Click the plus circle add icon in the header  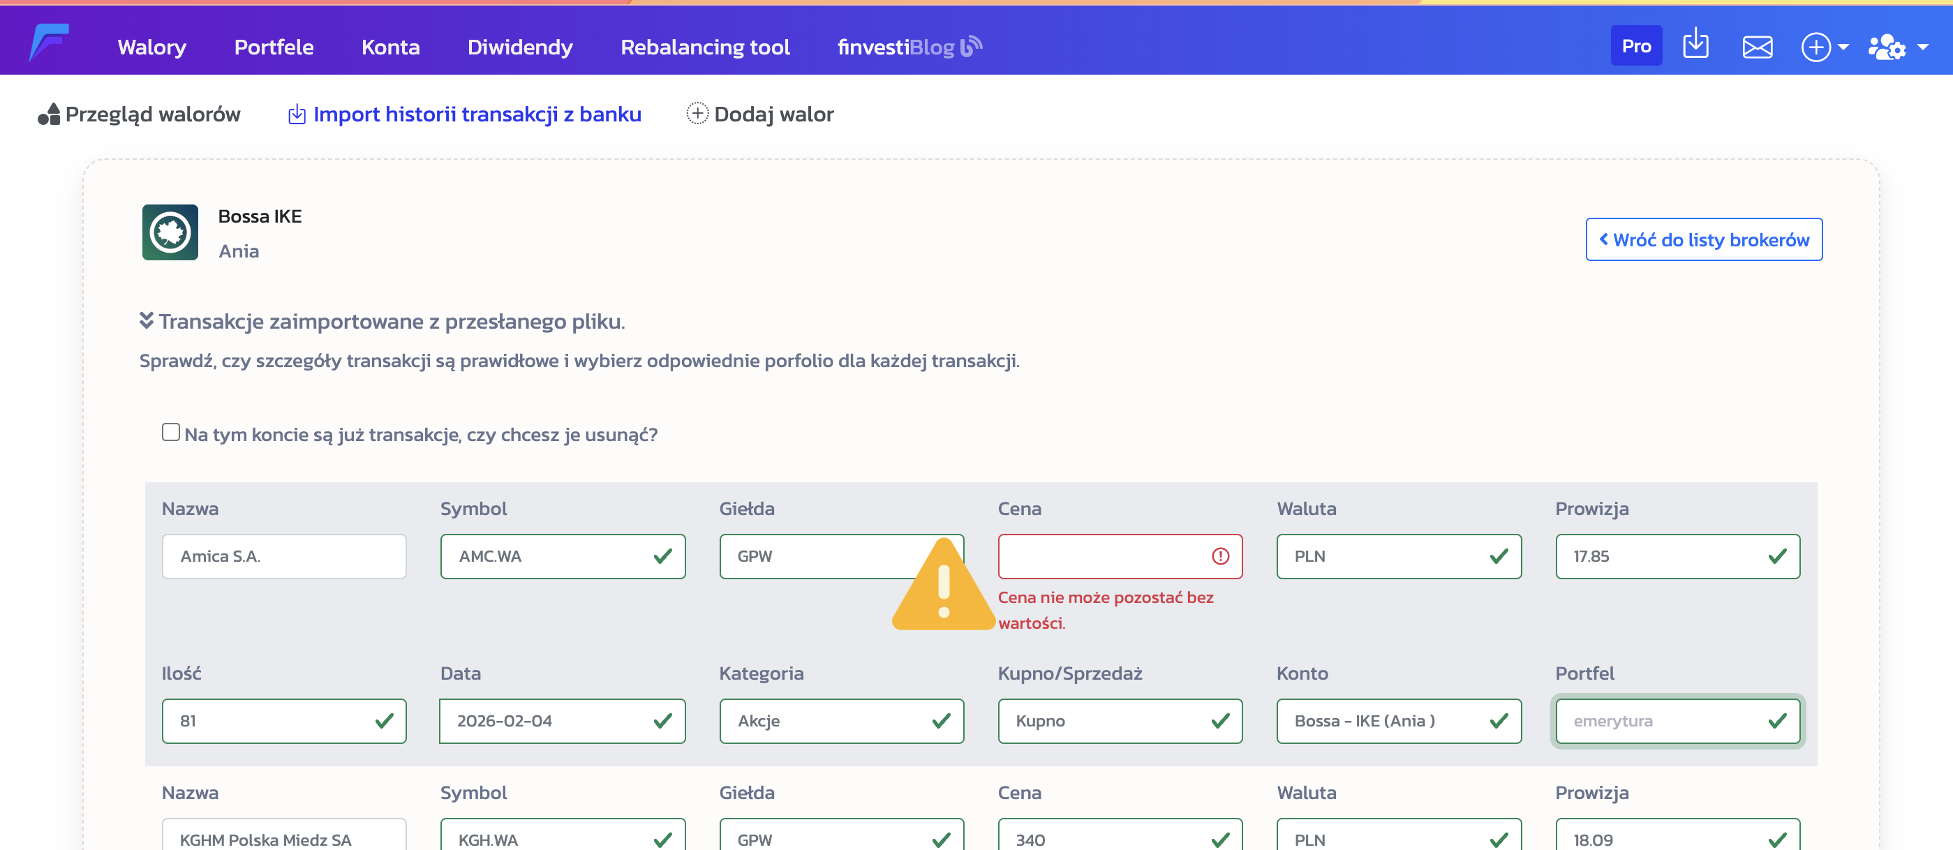[x=1815, y=47]
